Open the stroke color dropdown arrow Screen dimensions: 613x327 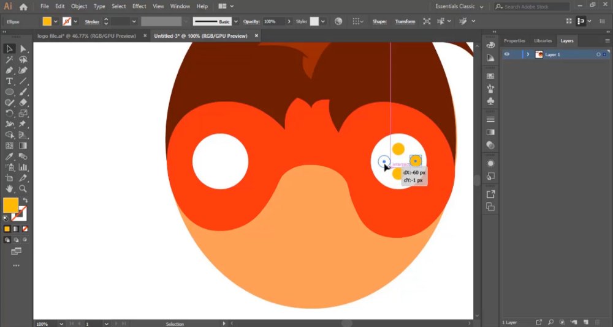(75, 21)
